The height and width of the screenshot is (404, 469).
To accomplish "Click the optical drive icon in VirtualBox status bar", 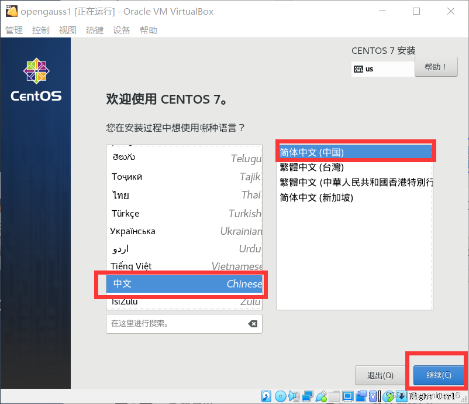I will [x=280, y=396].
